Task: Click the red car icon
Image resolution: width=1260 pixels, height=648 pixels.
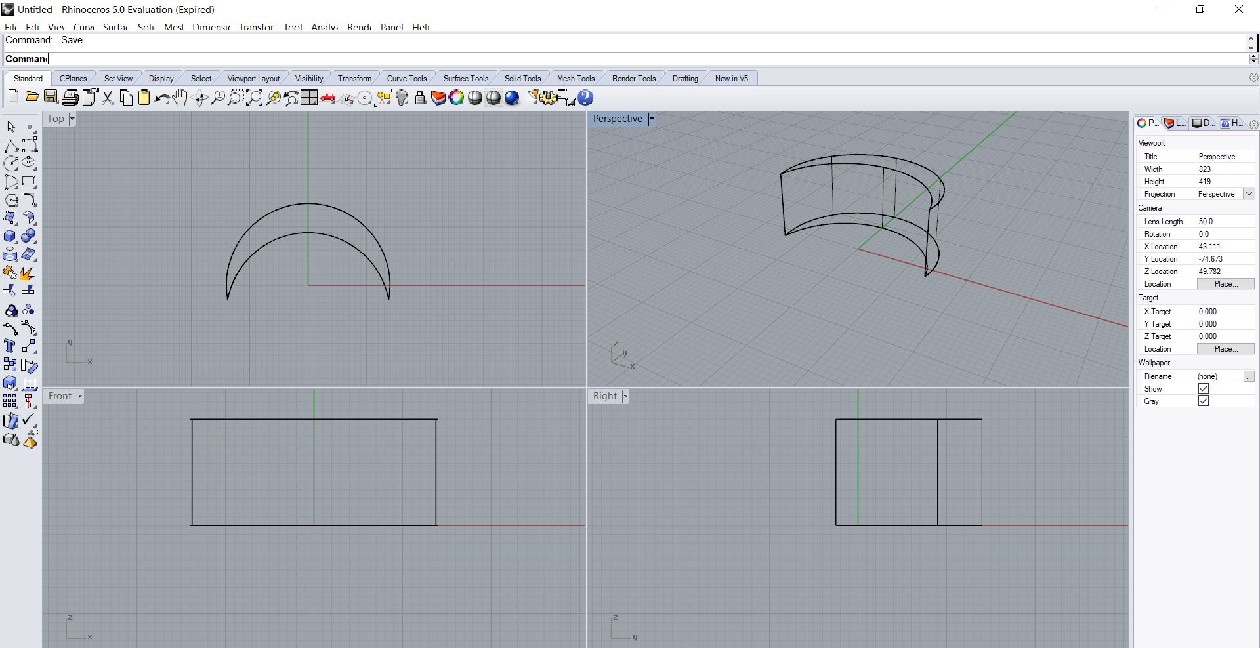Action: (327, 97)
